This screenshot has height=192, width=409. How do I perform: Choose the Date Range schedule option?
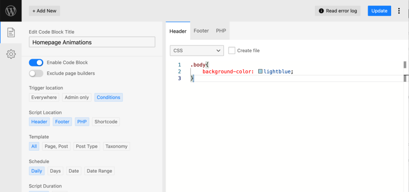tap(99, 171)
